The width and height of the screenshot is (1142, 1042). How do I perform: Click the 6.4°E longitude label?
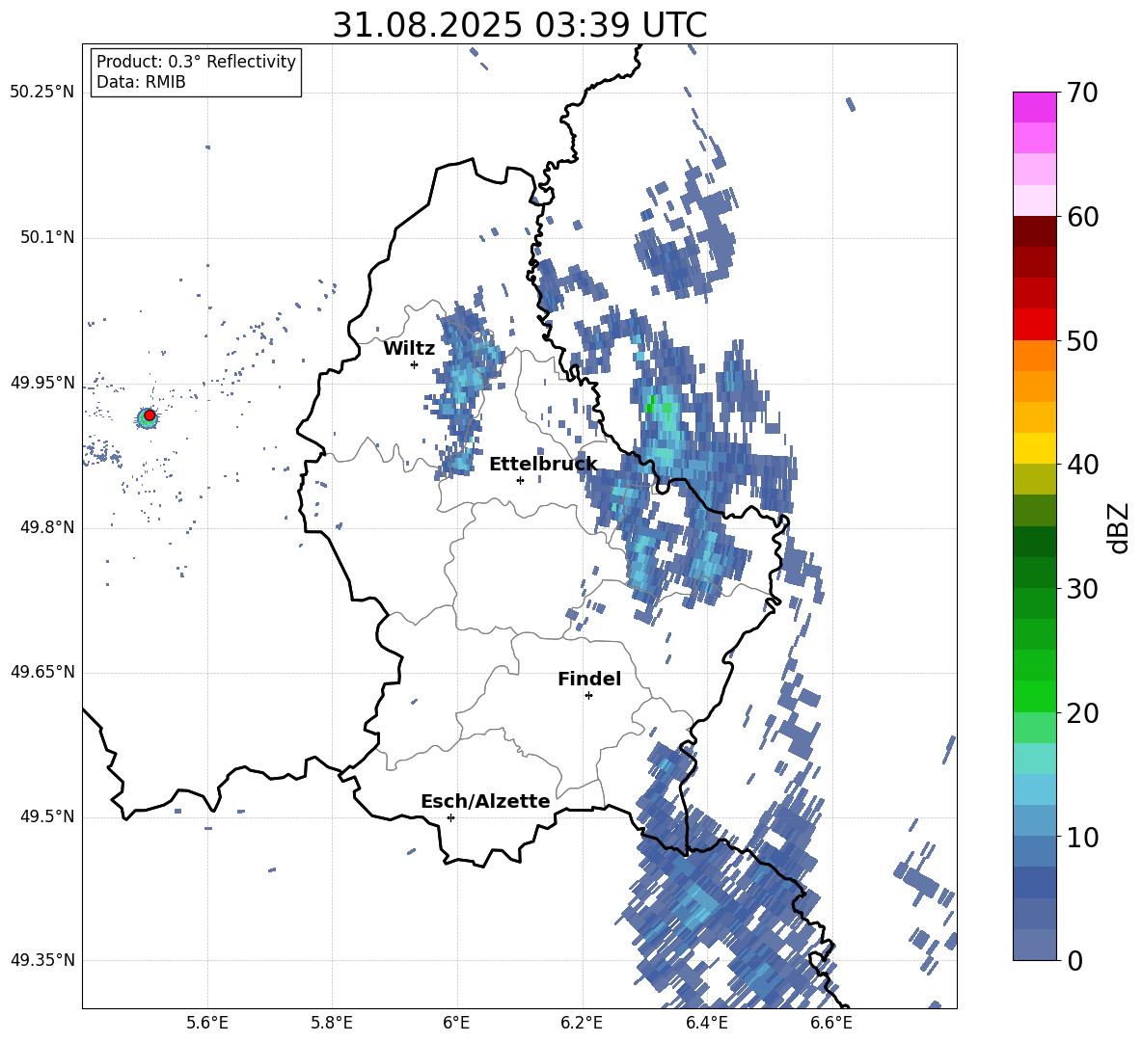click(706, 1023)
